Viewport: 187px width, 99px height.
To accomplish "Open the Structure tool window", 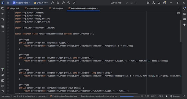I will [x=3, y=26].
